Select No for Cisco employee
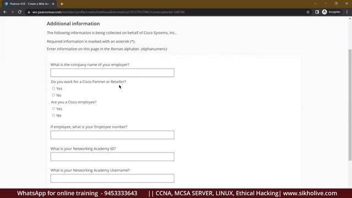The width and height of the screenshot is (352, 198). tap(53, 115)
